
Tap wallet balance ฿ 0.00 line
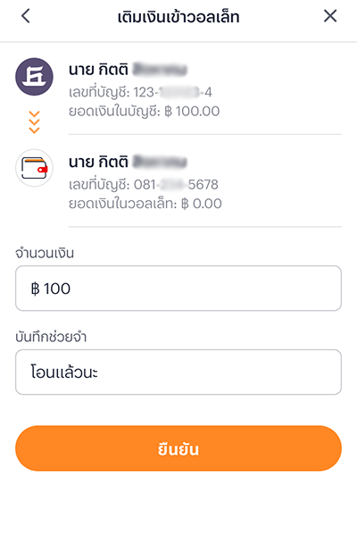tap(145, 204)
